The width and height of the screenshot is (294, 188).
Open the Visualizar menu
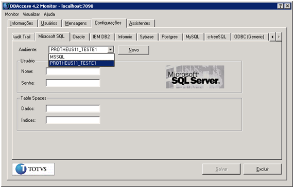tap(31, 14)
